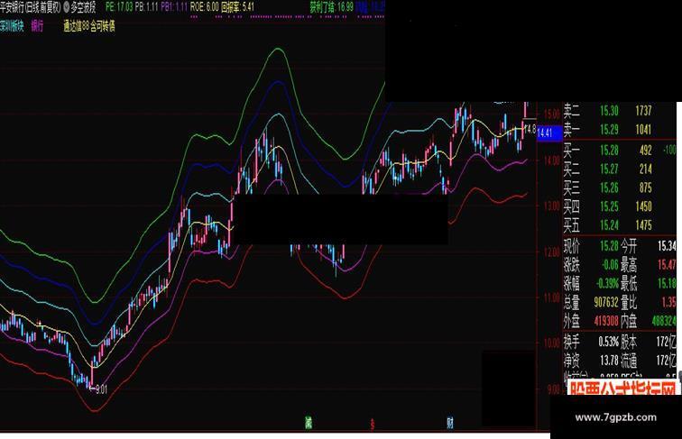The width and height of the screenshot is (682, 439).
Task: Click the 10.00 price axis label
Action: pos(551,343)
